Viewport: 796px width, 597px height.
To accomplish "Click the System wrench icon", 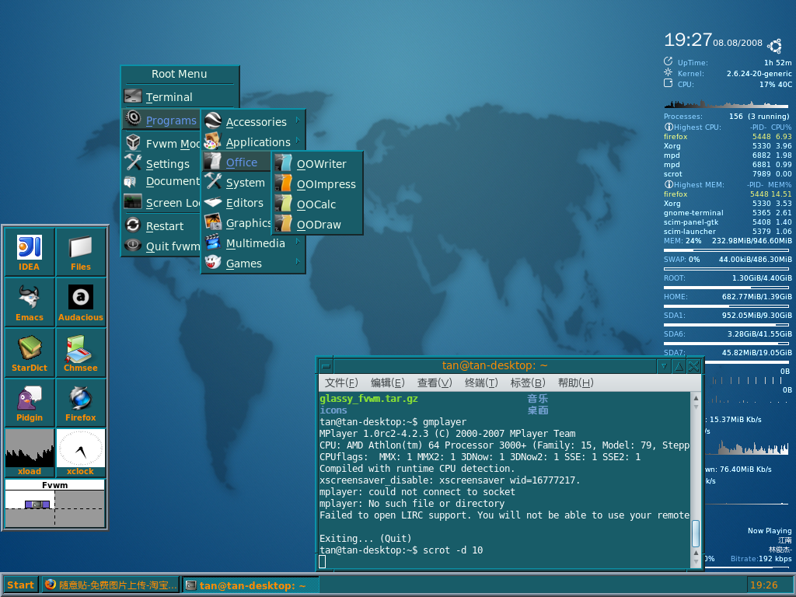I will pyautogui.click(x=213, y=182).
